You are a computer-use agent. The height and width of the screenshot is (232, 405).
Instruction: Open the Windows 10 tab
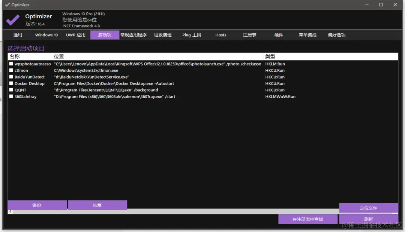46,35
